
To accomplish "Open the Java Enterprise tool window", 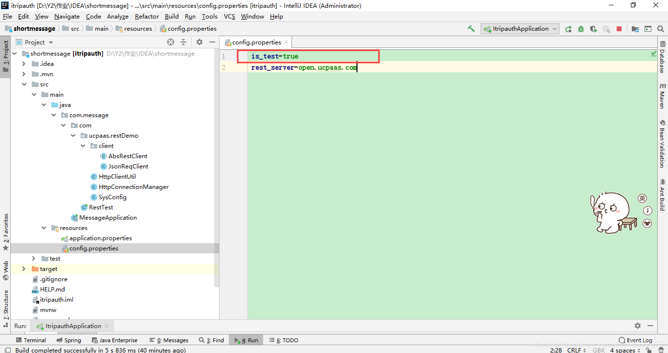I will coord(114,340).
